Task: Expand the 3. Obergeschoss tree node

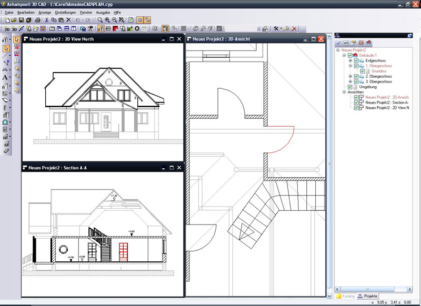Action: coord(350,81)
